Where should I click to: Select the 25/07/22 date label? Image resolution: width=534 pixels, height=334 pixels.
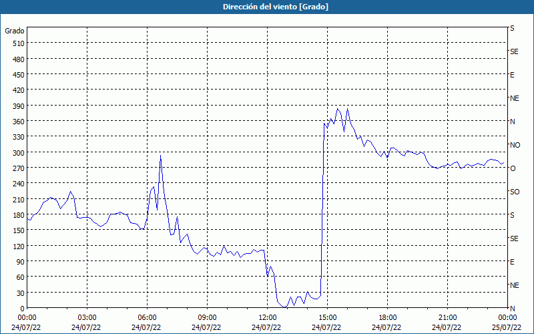(x=507, y=327)
